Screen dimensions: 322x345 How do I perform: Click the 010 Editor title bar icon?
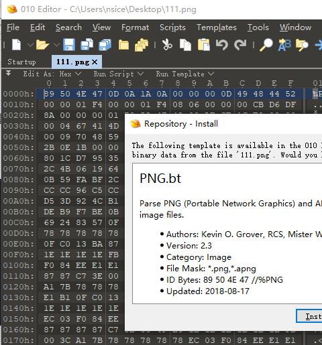[x=12, y=9]
